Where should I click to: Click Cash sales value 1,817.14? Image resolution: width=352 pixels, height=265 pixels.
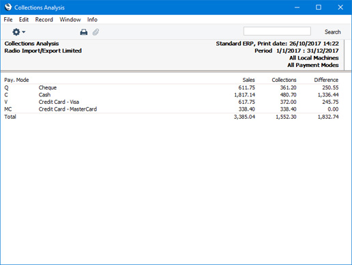tap(244, 95)
